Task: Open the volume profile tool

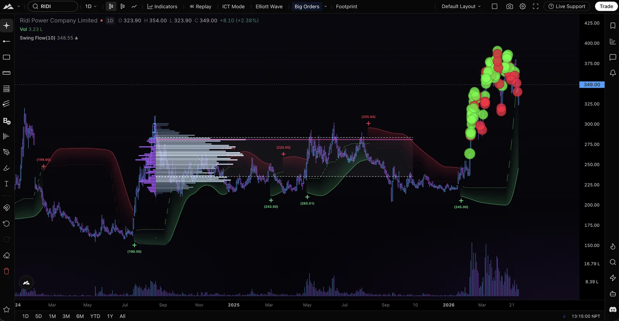Action: point(7,136)
